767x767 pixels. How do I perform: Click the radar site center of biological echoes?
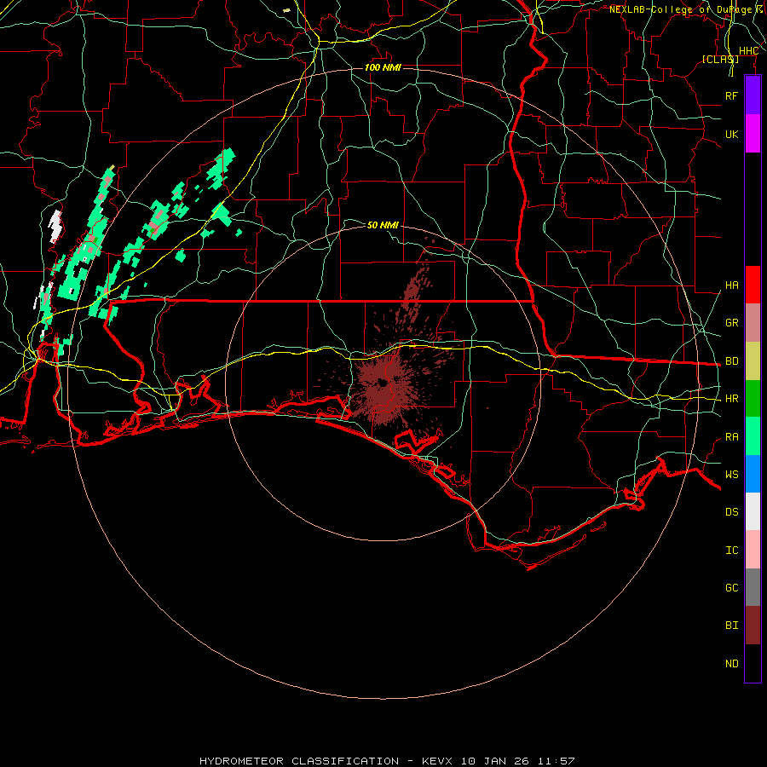tap(384, 383)
